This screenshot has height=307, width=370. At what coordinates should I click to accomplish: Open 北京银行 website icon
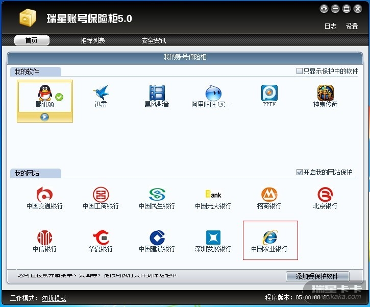tap(325, 195)
